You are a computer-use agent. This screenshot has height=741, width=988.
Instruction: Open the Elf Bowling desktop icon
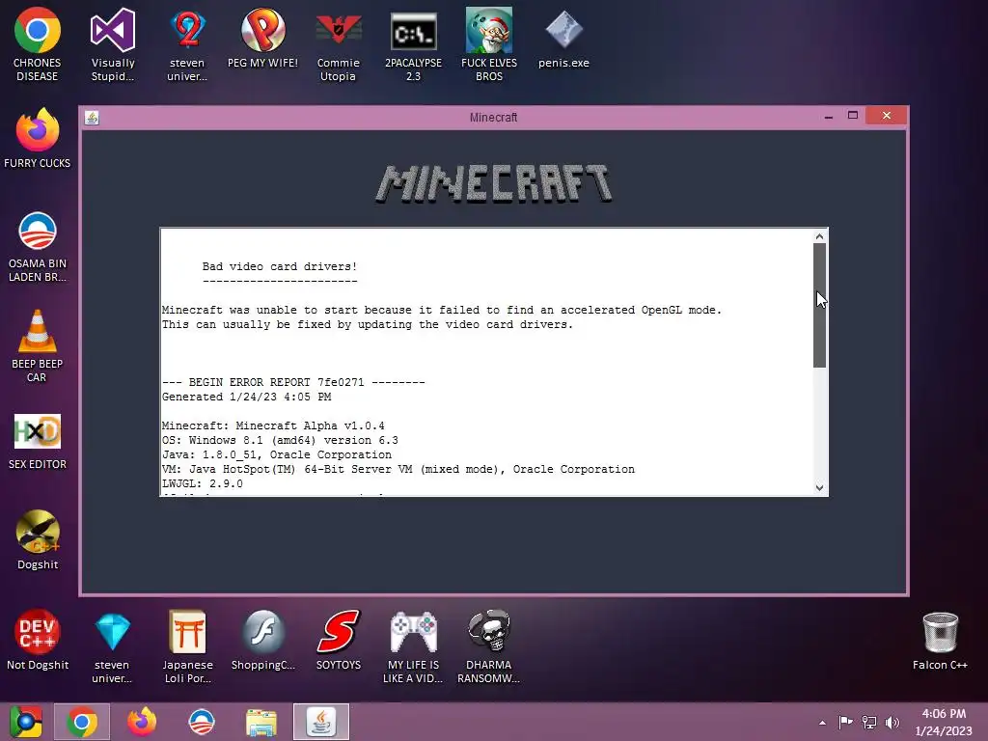pyautogui.click(x=489, y=44)
